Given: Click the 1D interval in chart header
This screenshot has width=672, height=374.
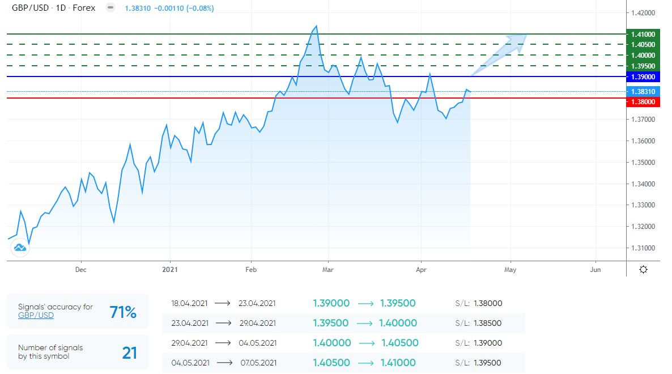Looking at the screenshot, I should (61, 8).
